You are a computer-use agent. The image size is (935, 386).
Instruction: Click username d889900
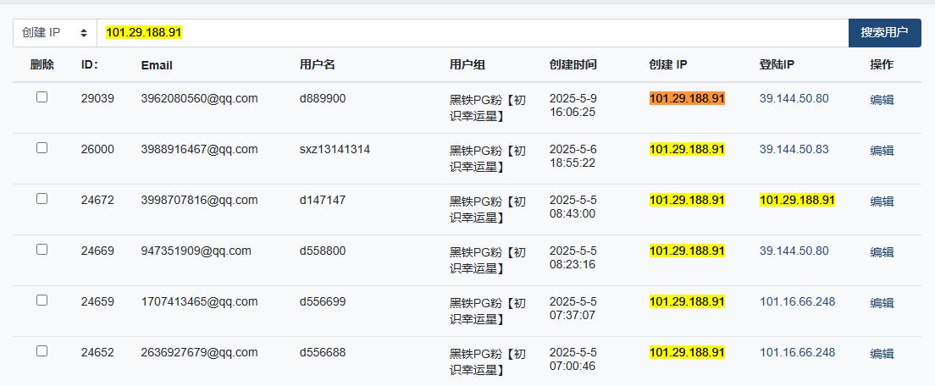tap(322, 98)
